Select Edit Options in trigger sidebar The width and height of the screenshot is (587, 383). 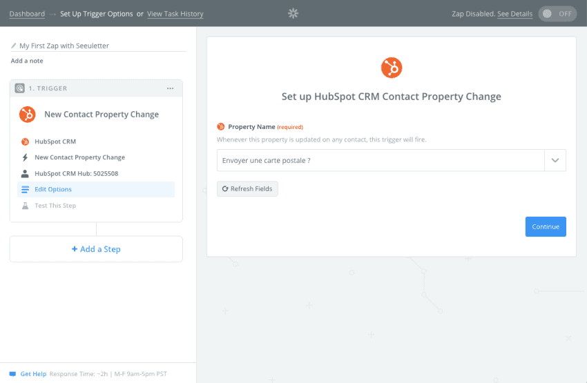coord(96,189)
